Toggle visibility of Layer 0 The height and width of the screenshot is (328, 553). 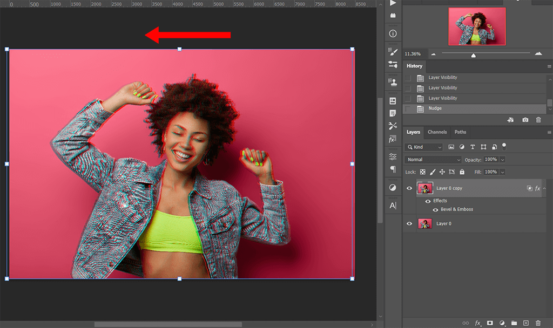point(409,223)
